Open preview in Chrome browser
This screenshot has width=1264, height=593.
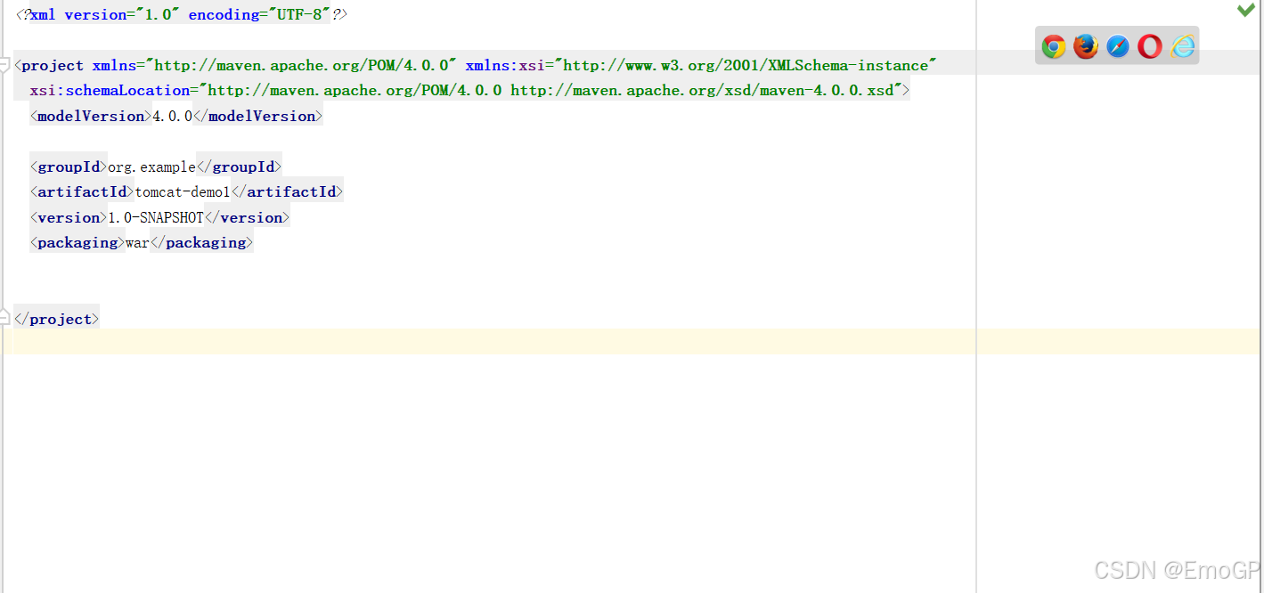pos(1054,46)
